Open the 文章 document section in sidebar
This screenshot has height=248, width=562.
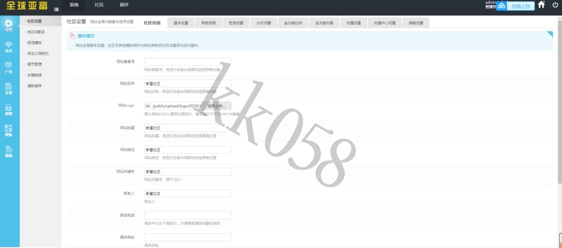pos(9,88)
